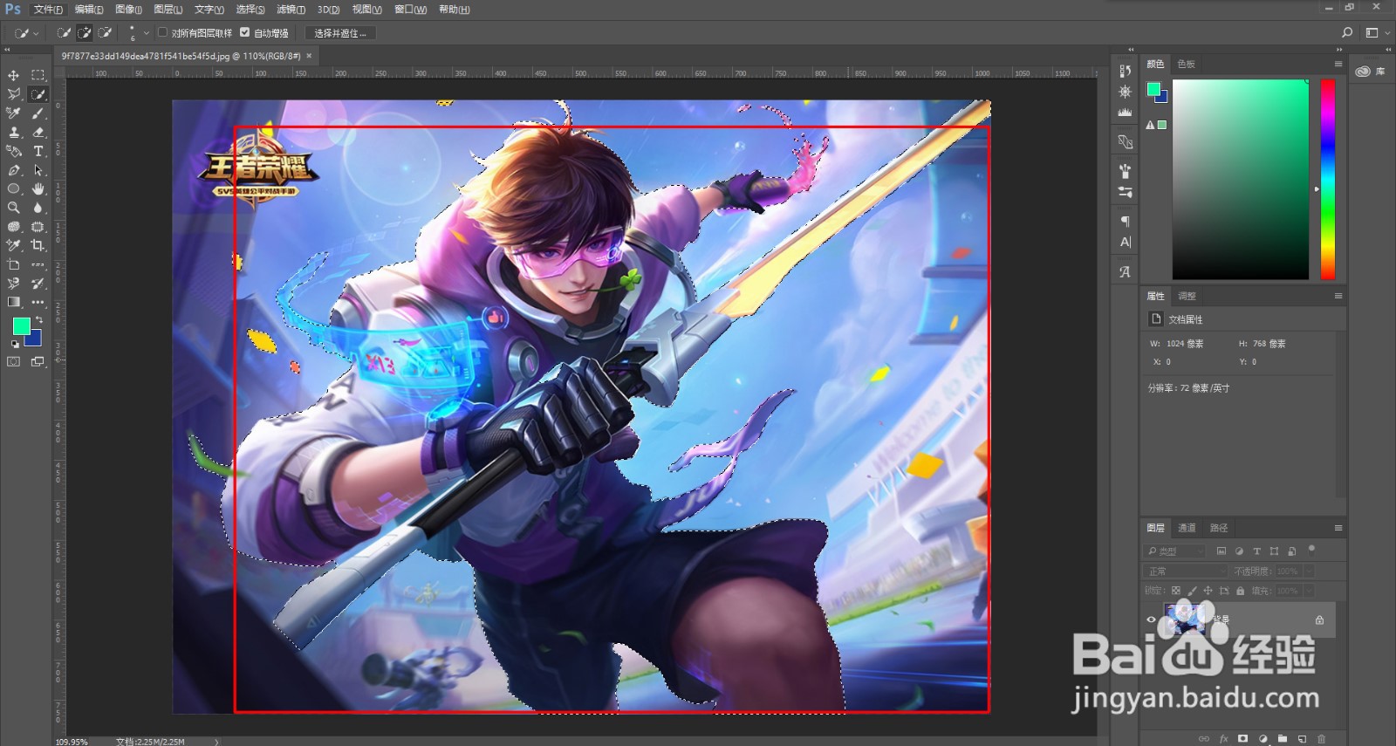This screenshot has width=1396, height=746.
Task: Click the 选择并遮住 button
Action: click(340, 33)
